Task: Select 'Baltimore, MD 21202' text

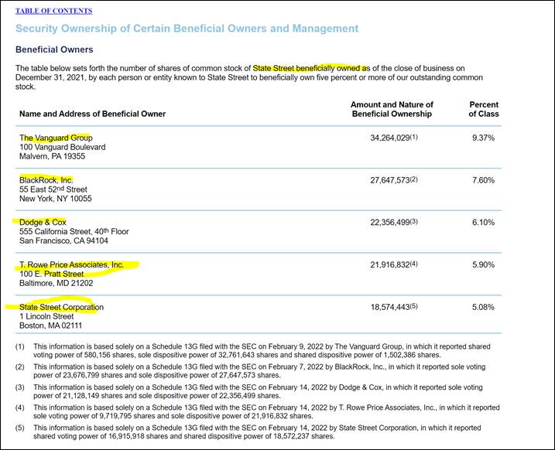Action: click(56, 283)
